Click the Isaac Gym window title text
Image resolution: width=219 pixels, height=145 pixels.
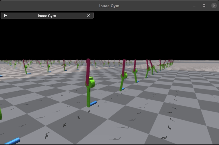click(109, 6)
